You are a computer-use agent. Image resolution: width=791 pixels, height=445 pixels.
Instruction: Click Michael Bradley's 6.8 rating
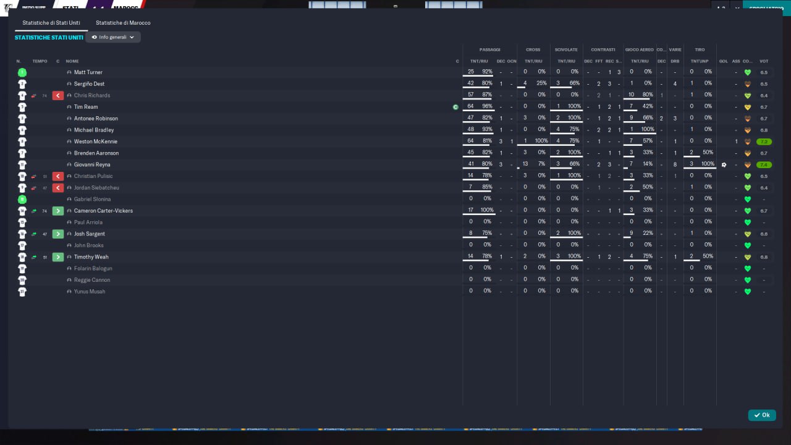coord(764,130)
